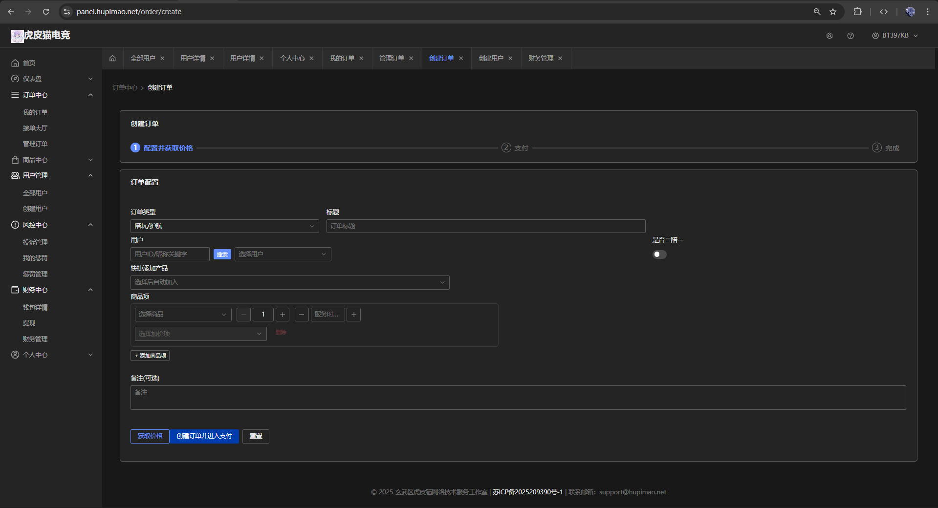This screenshot has width=938, height=508.
Task: Click the 订单标题 input field
Action: click(x=485, y=226)
